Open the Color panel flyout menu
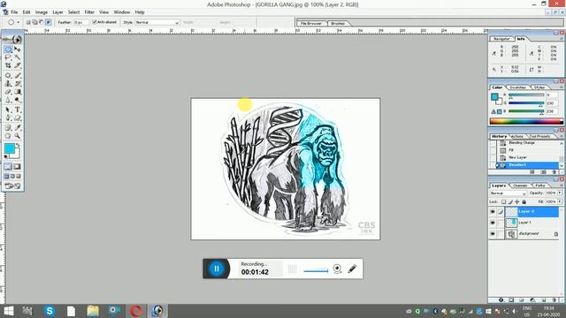Image resolution: width=566 pixels, height=318 pixels. pyautogui.click(x=562, y=87)
